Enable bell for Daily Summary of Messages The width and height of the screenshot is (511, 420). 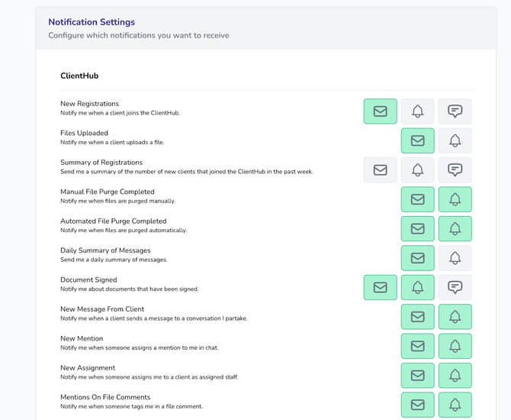coord(455,258)
